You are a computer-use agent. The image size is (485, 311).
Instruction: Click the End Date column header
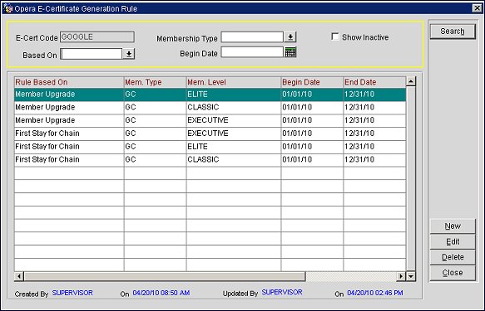(374, 82)
